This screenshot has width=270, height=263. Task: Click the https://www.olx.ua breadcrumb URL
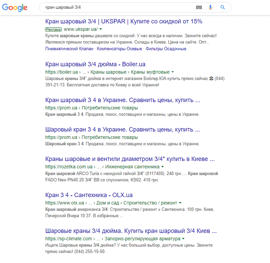tap(64, 203)
